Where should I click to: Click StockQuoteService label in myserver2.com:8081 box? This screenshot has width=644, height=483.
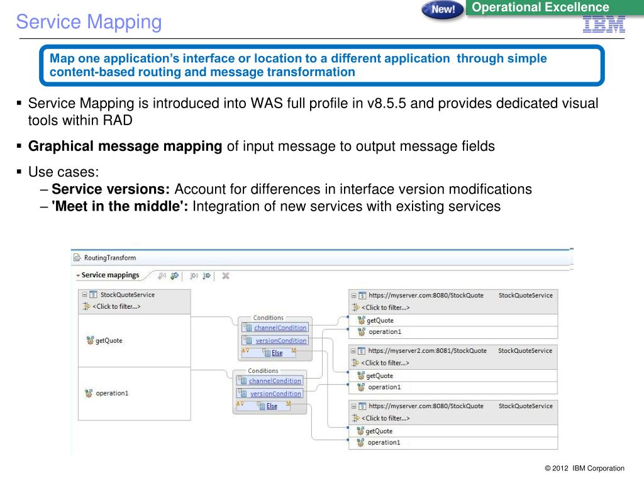coord(525,351)
